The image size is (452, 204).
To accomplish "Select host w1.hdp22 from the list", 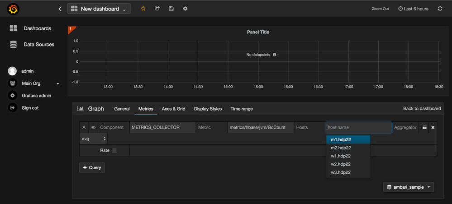I will (341, 156).
